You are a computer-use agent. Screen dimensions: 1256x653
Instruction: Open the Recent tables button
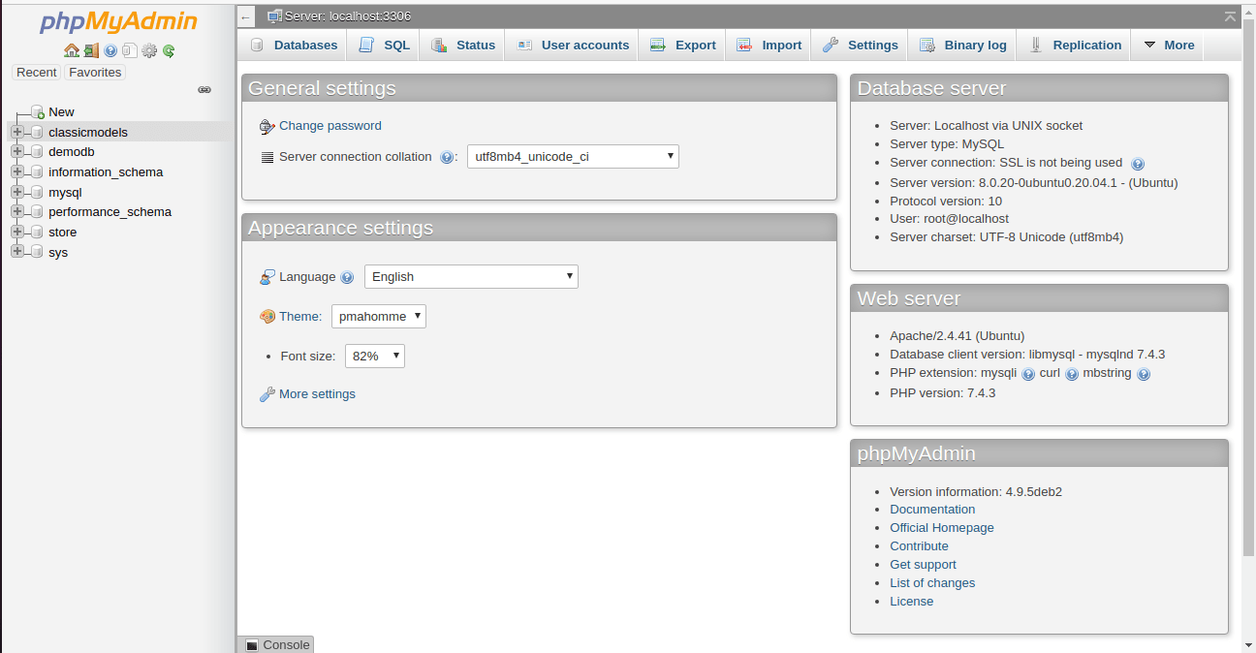37,72
